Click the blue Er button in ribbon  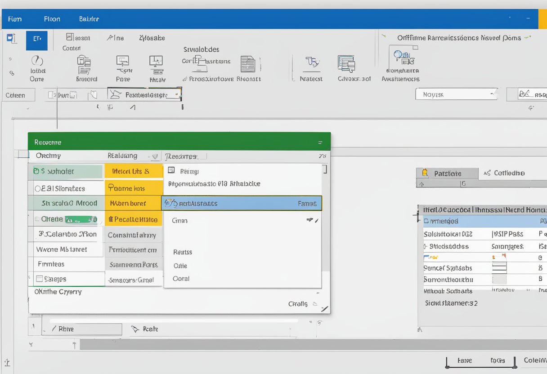[36, 40]
